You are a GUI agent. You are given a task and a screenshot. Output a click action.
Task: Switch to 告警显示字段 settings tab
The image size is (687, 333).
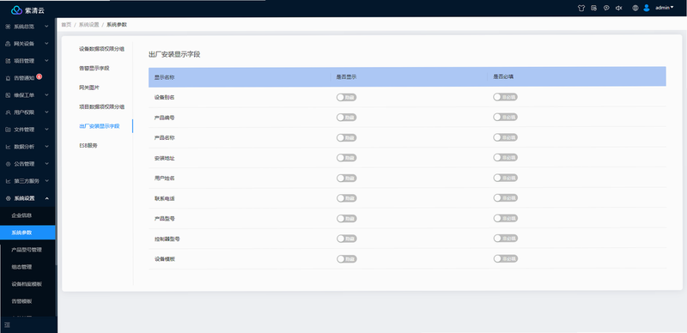click(x=94, y=69)
